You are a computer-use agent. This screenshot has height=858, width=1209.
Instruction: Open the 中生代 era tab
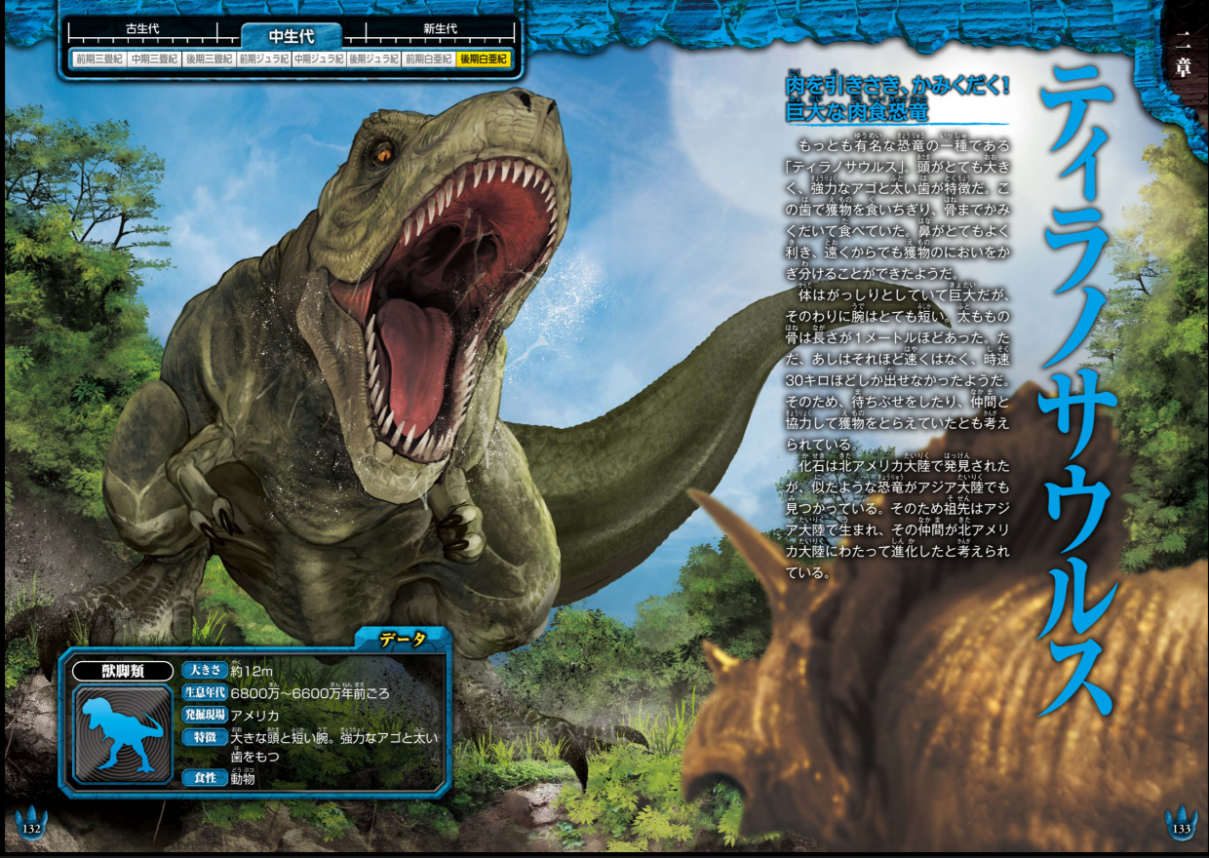pyautogui.click(x=292, y=36)
